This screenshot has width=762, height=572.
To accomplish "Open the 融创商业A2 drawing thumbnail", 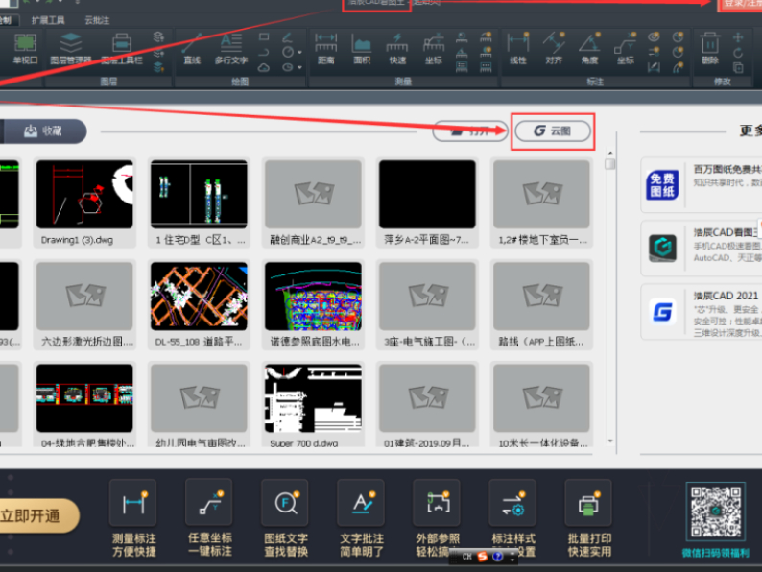I will tap(313, 195).
